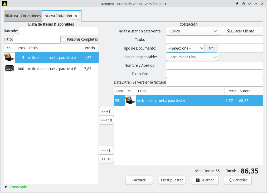Add ten units with >> +10
Viewport: 267px width, 193px height.
point(106,120)
